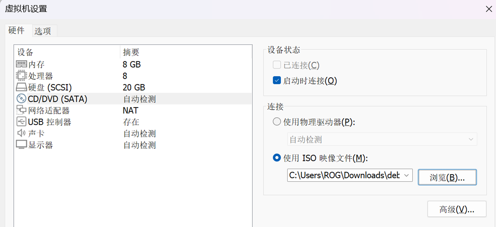Image resolution: width=496 pixels, height=227 pixels.
Task: Click the display (显示器) monitor icon
Action: click(21, 145)
